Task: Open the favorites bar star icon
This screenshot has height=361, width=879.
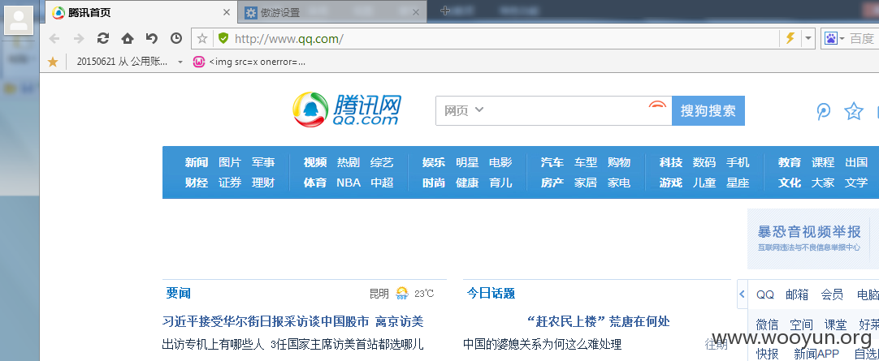Action: tap(53, 62)
